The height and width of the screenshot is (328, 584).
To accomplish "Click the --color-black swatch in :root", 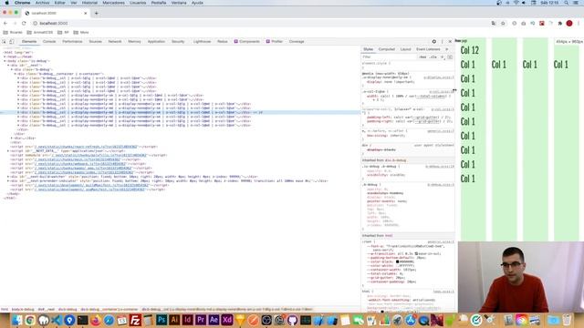I will (398, 261).
